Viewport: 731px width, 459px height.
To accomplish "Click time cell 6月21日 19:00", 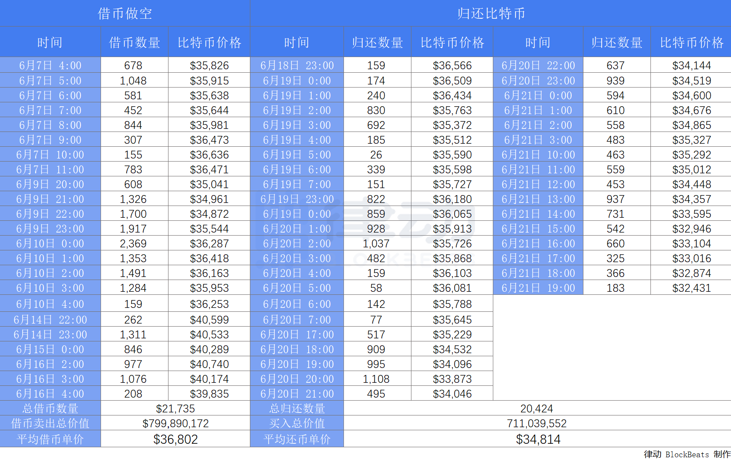I will point(538,288).
